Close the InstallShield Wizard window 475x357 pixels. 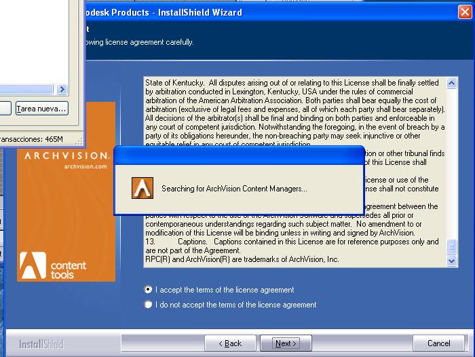click(x=465, y=12)
